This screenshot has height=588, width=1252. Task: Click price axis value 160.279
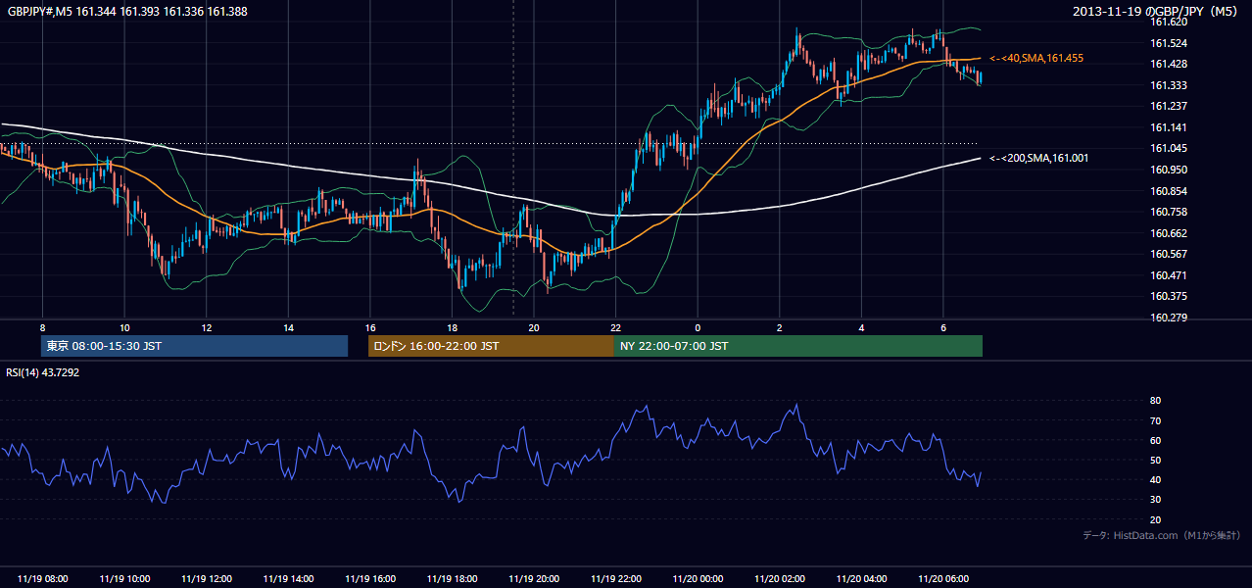[1168, 318]
